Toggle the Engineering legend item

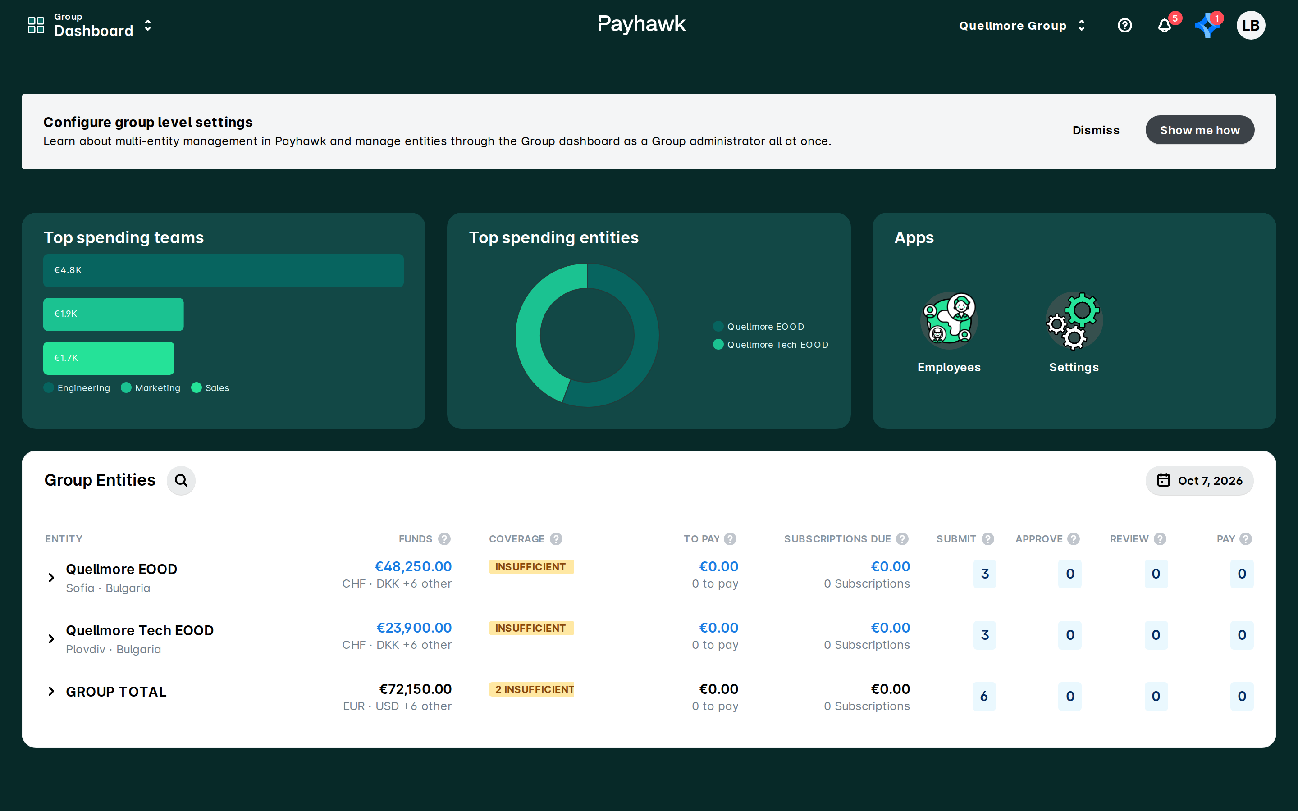[77, 388]
